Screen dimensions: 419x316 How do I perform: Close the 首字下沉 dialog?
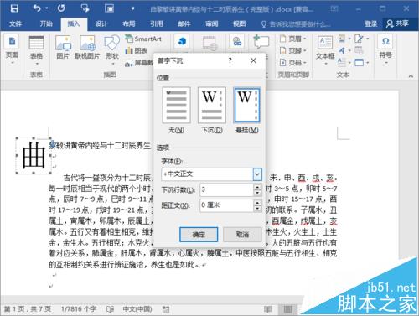tap(253, 60)
